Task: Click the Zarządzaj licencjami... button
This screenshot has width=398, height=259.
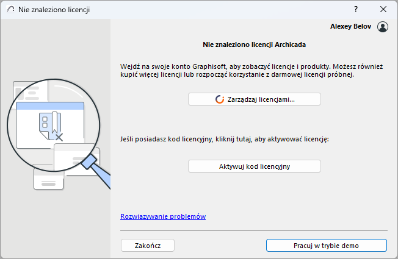Action: click(x=255, y=99)
